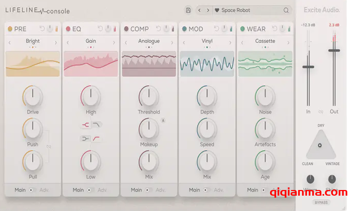Select previous PRE type before Bright
Screen dimensions: 361x211
coord(9,43)
